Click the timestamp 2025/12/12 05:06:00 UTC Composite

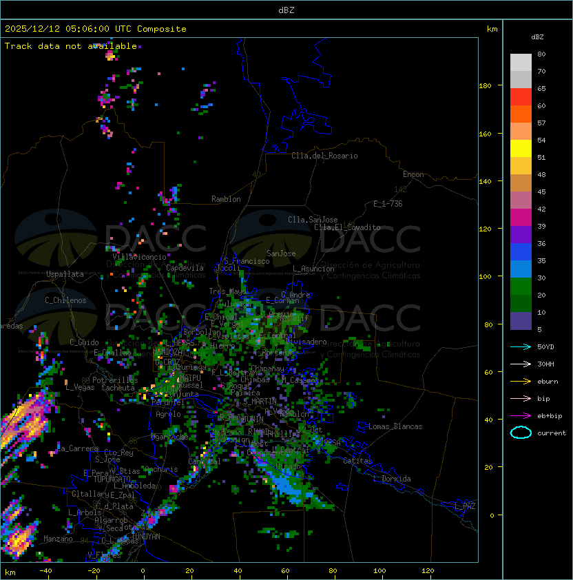[96, 28]
